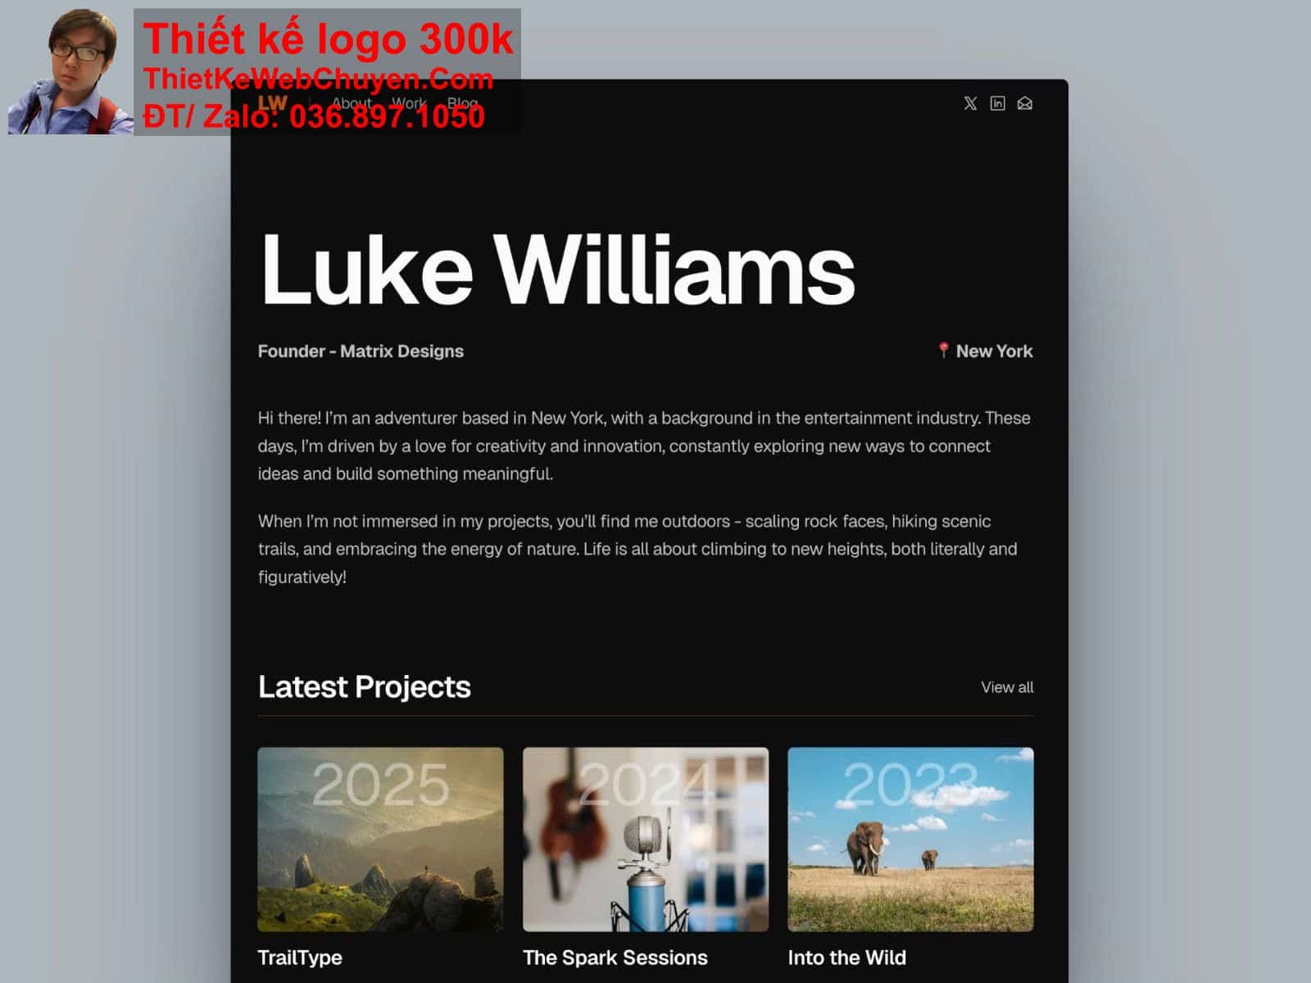Open the TrailType project title
1311x983 pixels.
300,958
